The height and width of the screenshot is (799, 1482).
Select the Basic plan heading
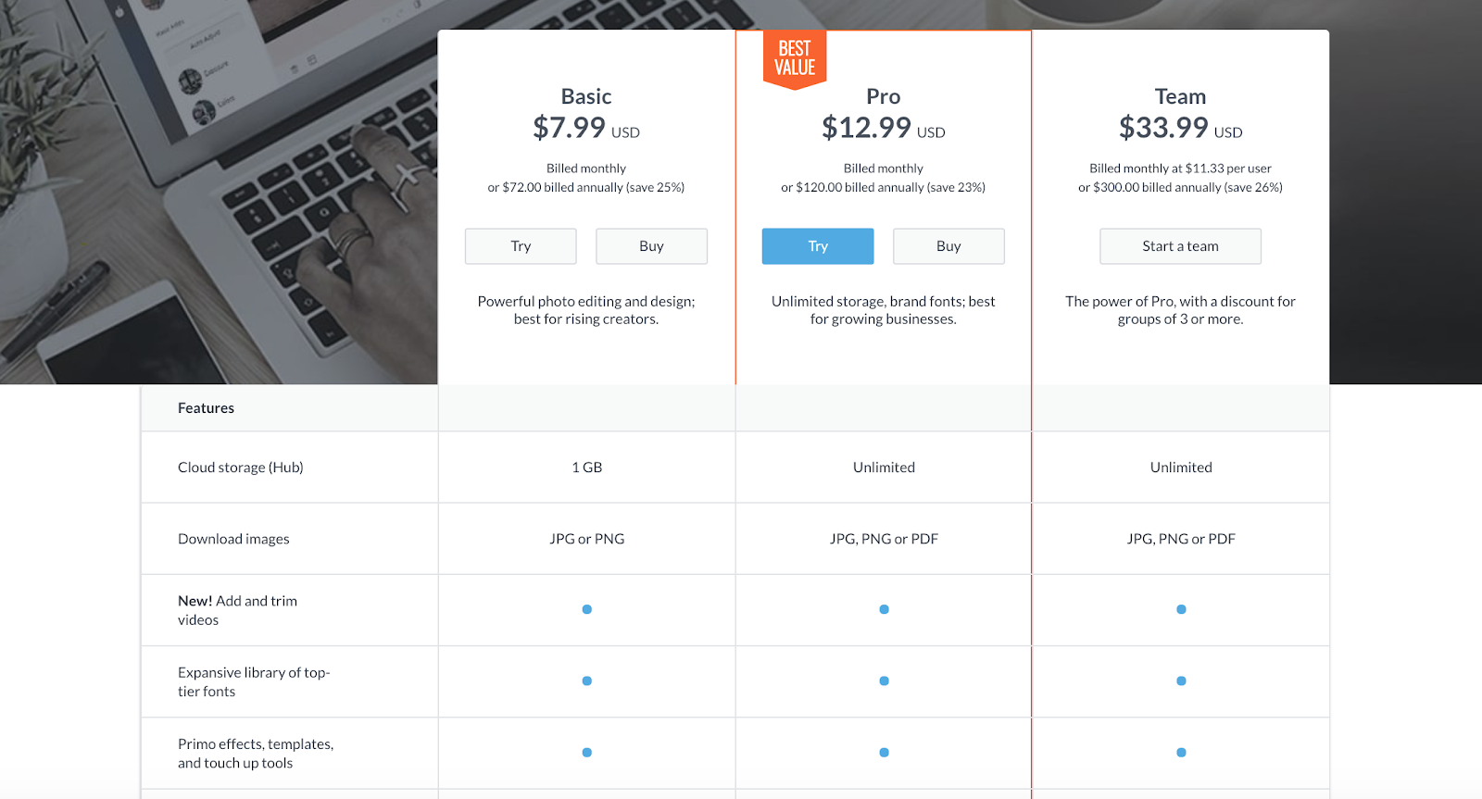[586, 96]
